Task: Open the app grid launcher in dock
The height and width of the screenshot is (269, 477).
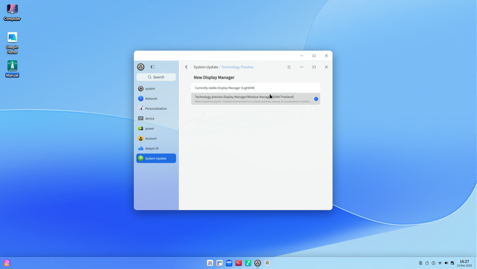Action: click(210, 263)
